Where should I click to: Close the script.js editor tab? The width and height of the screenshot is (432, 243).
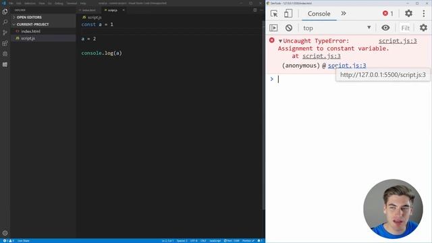click(x=124, y=10)
